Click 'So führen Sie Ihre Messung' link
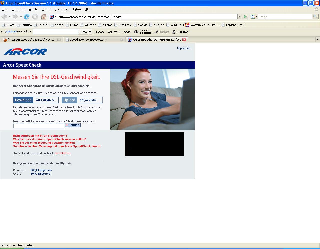The image size is (320, 249). point(57,146)
